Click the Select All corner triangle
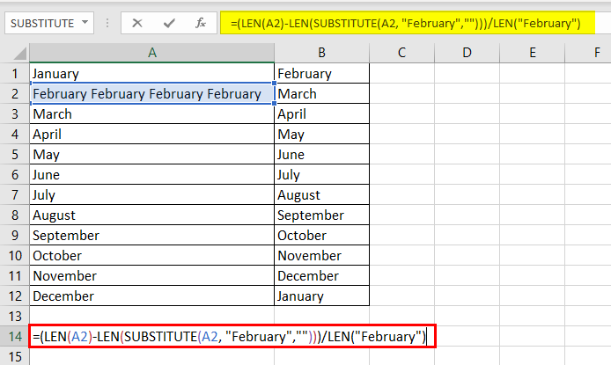The image size is (611, 365). click(19, 54)
